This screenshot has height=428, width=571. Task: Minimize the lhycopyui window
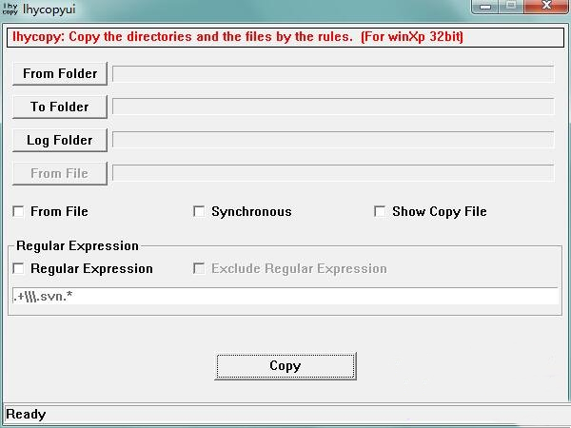pos(485,7)
